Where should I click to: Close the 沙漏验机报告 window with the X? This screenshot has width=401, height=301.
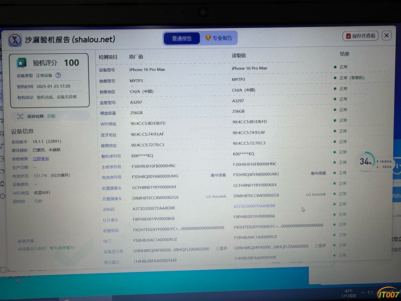pyautogui.click(x=387, y=35)
